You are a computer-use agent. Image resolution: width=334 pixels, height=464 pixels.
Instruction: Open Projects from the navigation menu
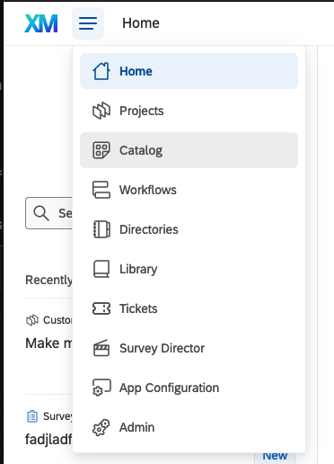click(x=189, y=111)
